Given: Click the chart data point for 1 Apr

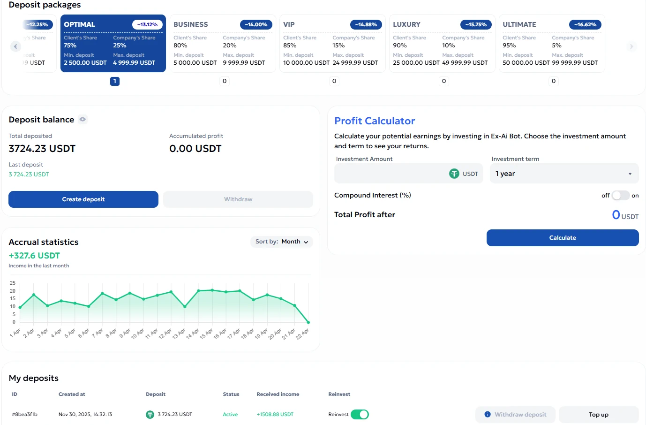Looking at the screenshot, I should (20, 307).
